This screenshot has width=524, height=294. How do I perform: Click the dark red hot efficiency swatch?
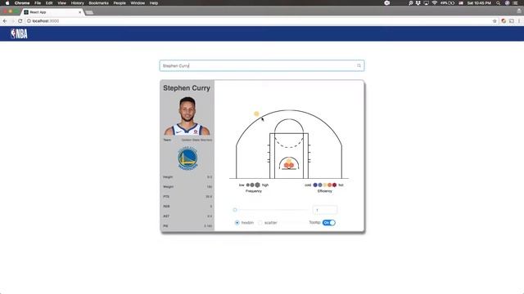pos(335,185)
